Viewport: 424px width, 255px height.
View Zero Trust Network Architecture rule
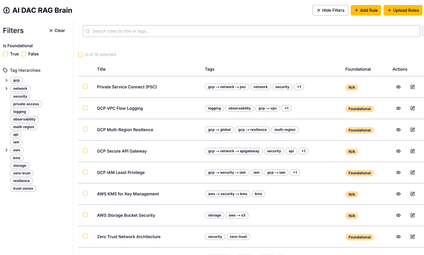click(x=398, y=237)
